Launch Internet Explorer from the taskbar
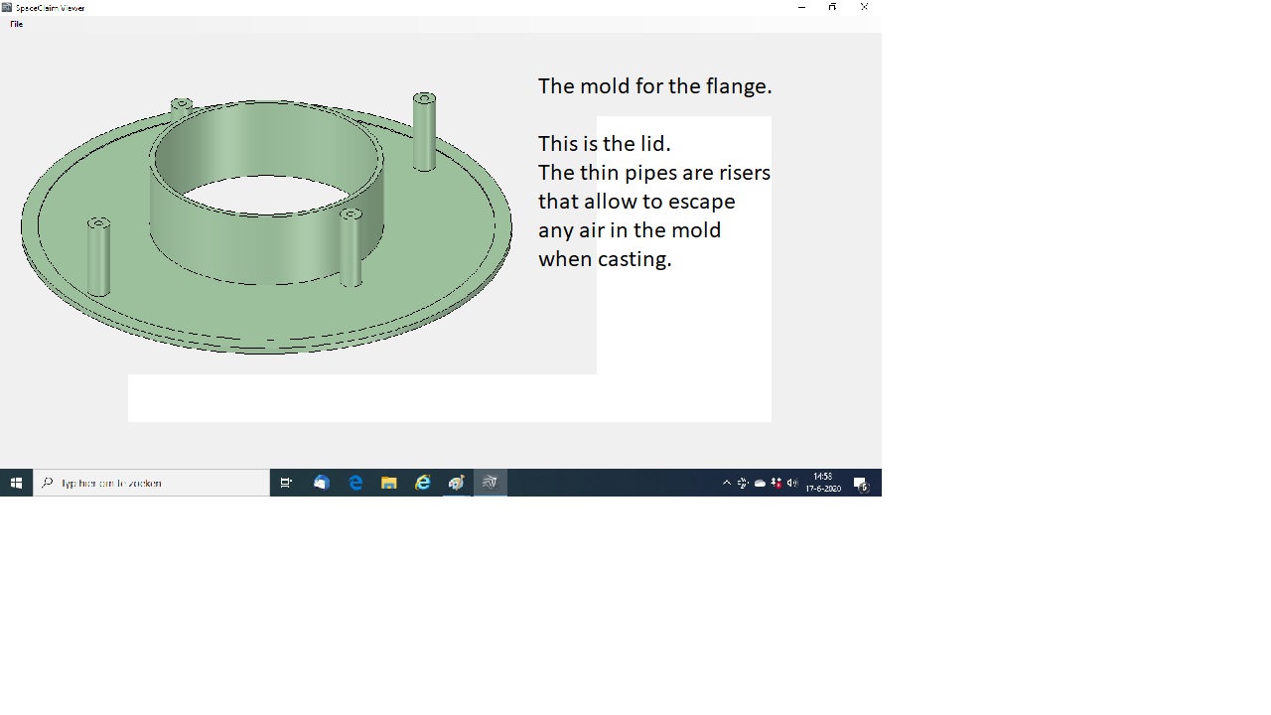Image resolution: width=1271 pixels, height=715 pixels. coord(423,483)
